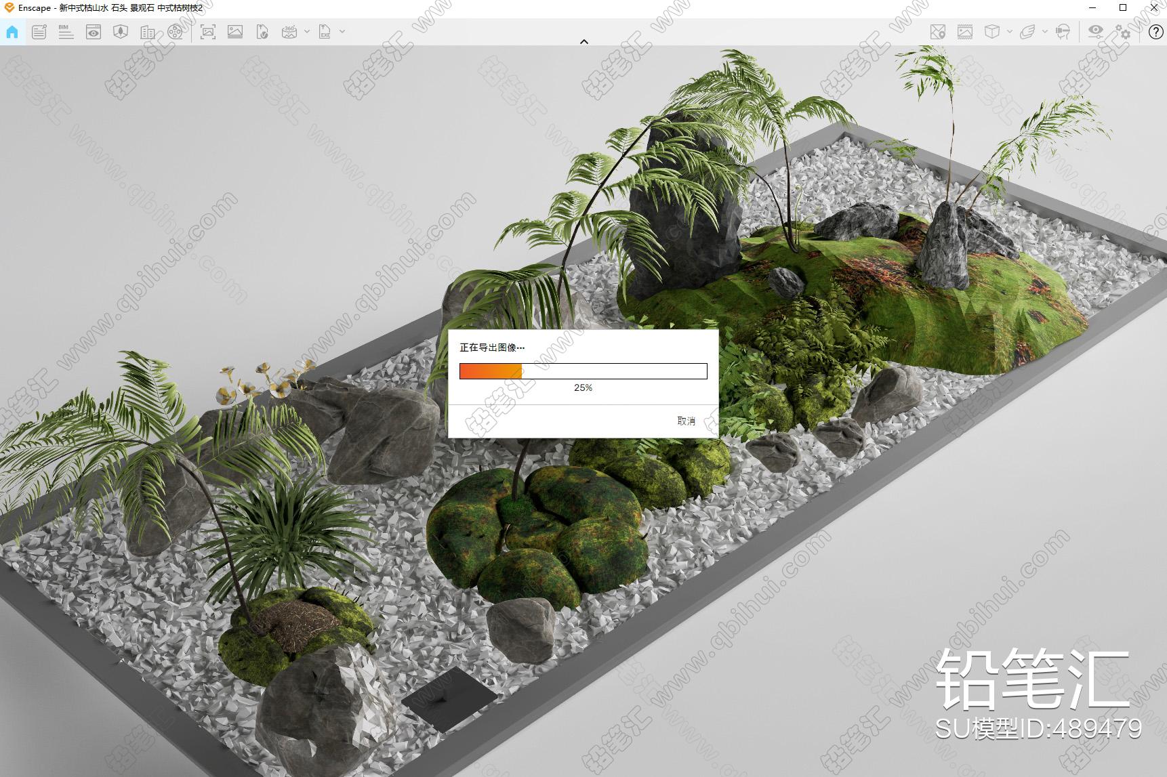Collapse the toolbar with the up chevron
The width and height of the screenshot is (1167, 777).
(x=584, y=42)
